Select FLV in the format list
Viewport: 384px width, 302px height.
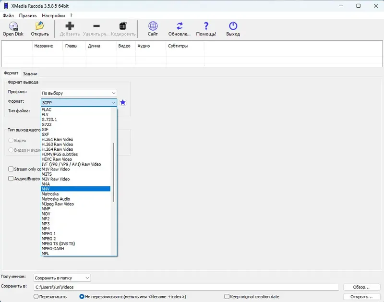(76, 114)
